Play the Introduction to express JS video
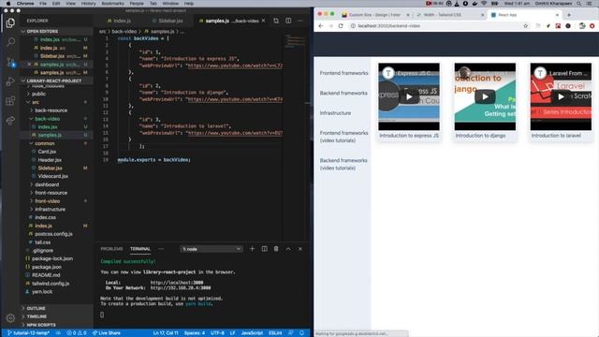 coord(409,97)
